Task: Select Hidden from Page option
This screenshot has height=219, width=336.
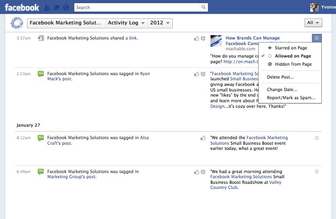Action: click(x=290, y=64)
